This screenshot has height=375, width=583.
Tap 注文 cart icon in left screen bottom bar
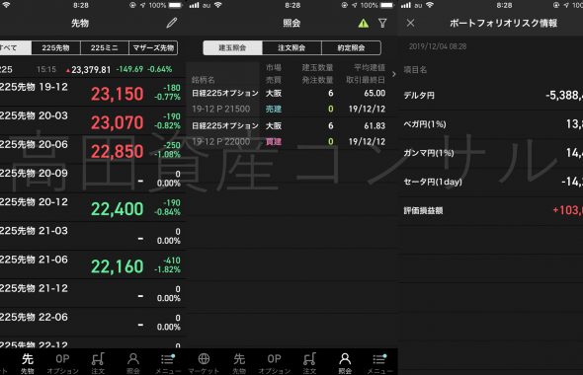(98, 363)
